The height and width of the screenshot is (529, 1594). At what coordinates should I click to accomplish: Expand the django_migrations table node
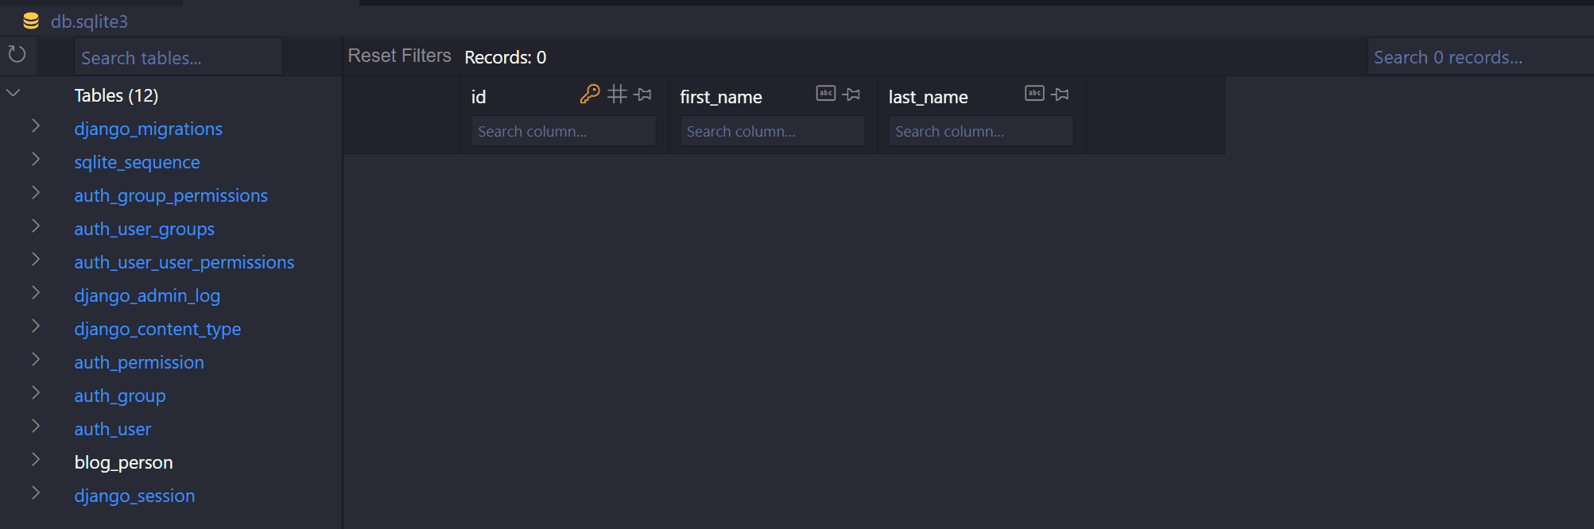click(x=36, y=126)
